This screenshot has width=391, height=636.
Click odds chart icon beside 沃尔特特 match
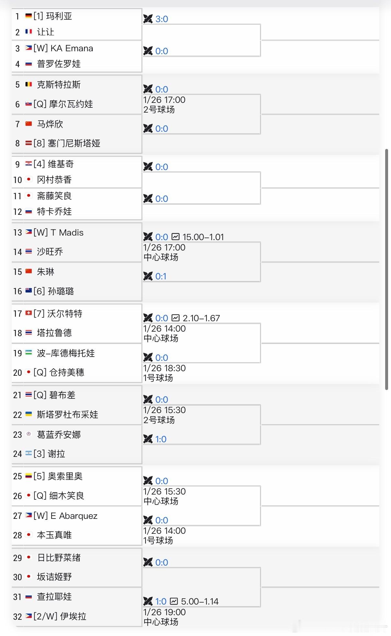pyautogui.click(x=176, y=318)
